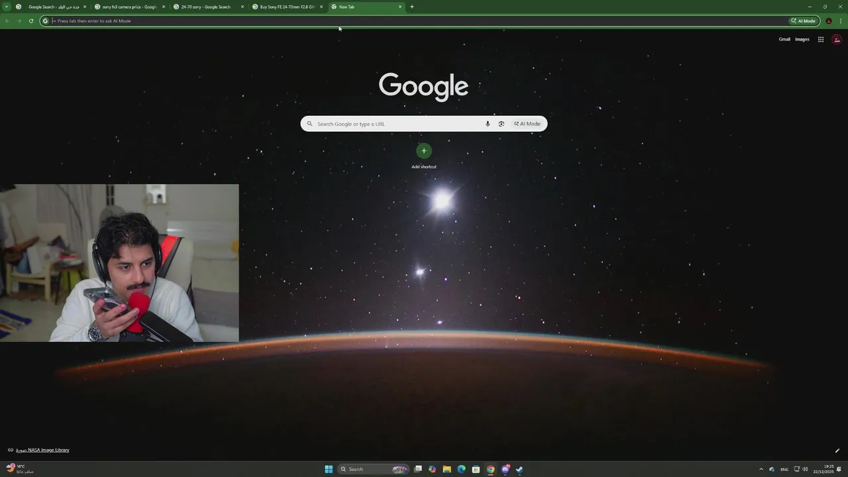Search by image with Lens icon
The height and width of the screenshot is (477, 848).
tap(501, 124)
